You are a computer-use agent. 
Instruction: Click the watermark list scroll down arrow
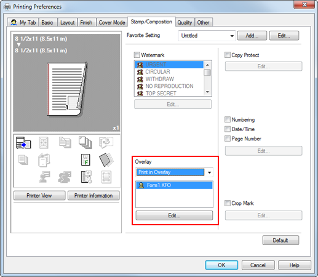[207, 92]
